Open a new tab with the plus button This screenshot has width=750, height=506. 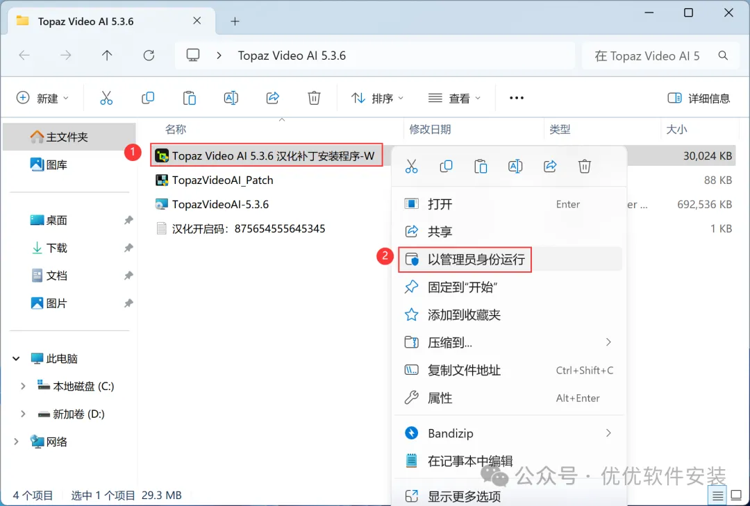[x=235, y=21]
